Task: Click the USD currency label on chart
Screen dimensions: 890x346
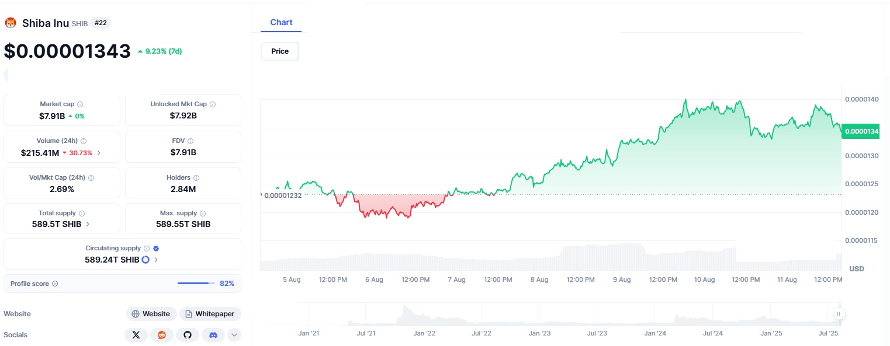Action: [x=857, y=269]
